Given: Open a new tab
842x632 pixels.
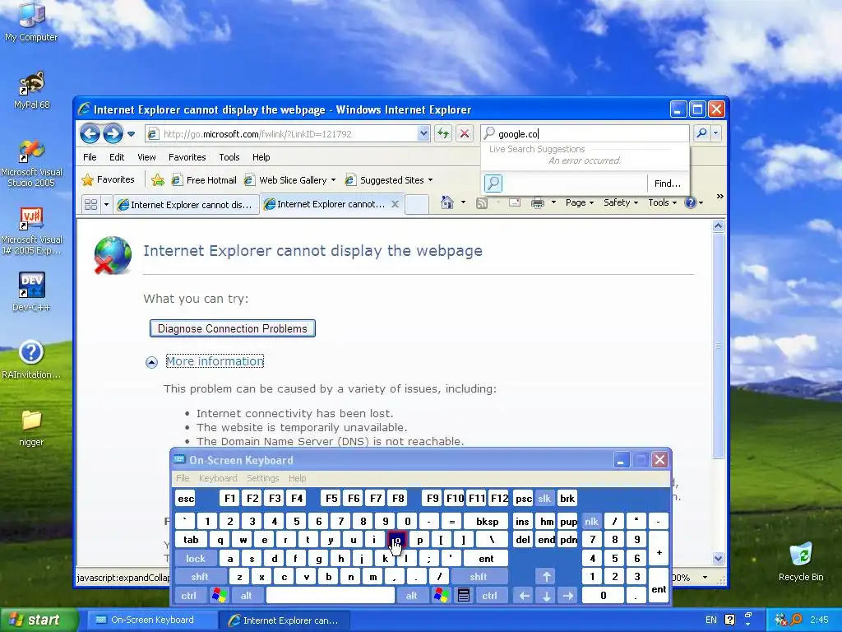Looking at the screenshot, I should [x=417, y=205].
